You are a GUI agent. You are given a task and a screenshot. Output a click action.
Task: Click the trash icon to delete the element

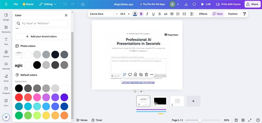point(146,75)
